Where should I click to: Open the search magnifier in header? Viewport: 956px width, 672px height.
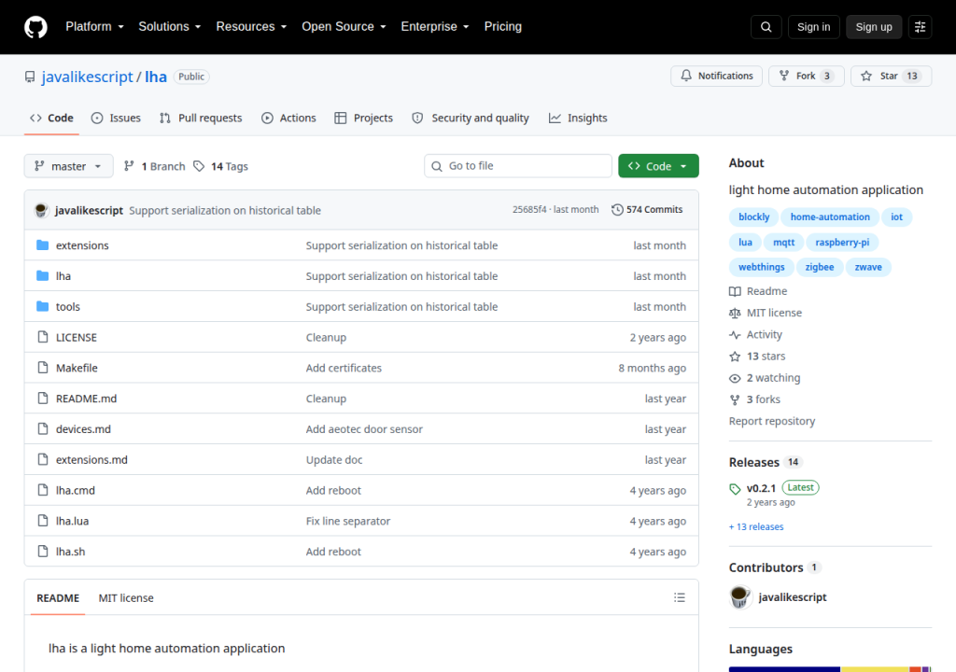point(766,27)
